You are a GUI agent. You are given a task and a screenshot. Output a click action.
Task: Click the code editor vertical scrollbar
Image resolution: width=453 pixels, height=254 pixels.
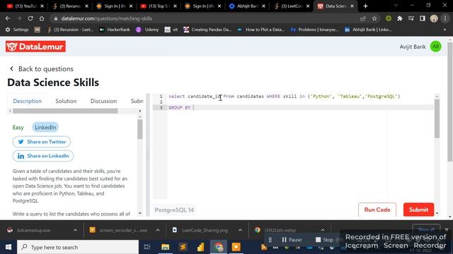[437, 119]
